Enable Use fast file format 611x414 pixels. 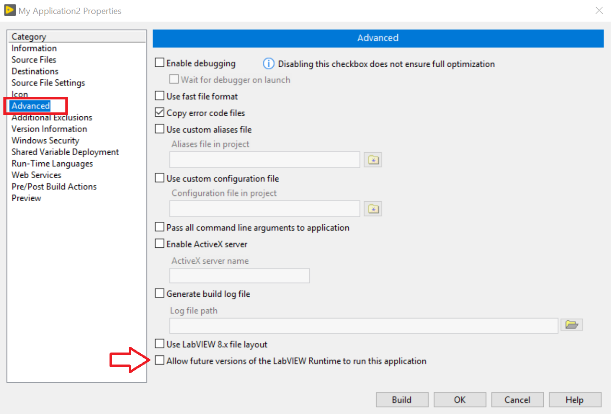tap(159, 96)
